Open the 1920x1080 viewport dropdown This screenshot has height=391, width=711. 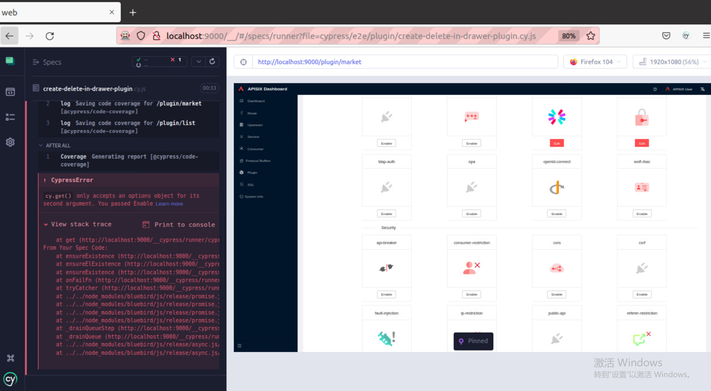tap(673, 62)
